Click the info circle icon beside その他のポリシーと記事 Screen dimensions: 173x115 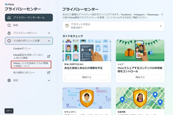[x=9, y=41]
